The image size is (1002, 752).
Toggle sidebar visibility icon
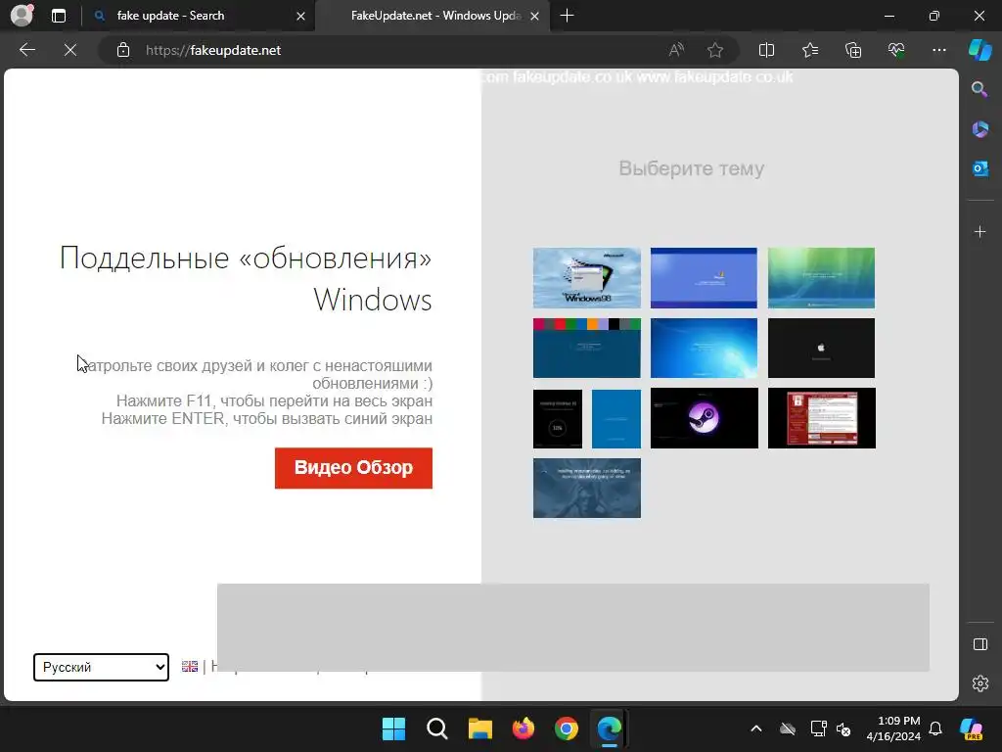(x=979, y=644)
